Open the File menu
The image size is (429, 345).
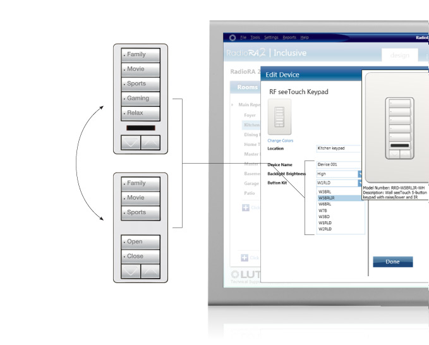tap(243, 37)
